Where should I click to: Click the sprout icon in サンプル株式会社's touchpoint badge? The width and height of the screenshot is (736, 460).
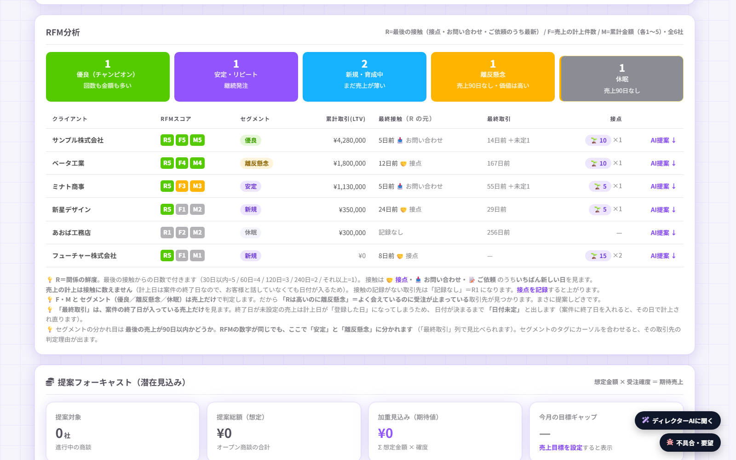point(594,140)
